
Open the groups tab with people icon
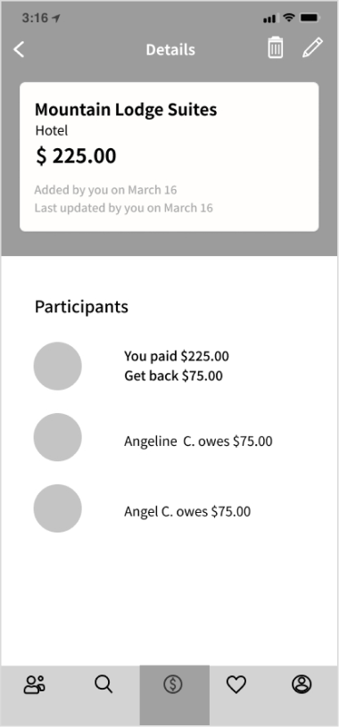[34, 685]
